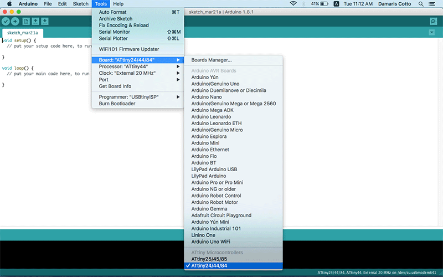
Task: Select Arduino Uno WiFi board
Action: pyautogui.click(x=233, y=242)
